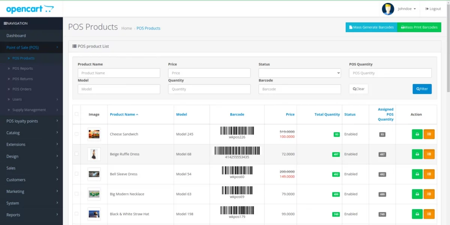The height and width of the screenshot is (225, 450).
Task: Print barcode for Big Modern Necklace
Action: coord(417,194)
